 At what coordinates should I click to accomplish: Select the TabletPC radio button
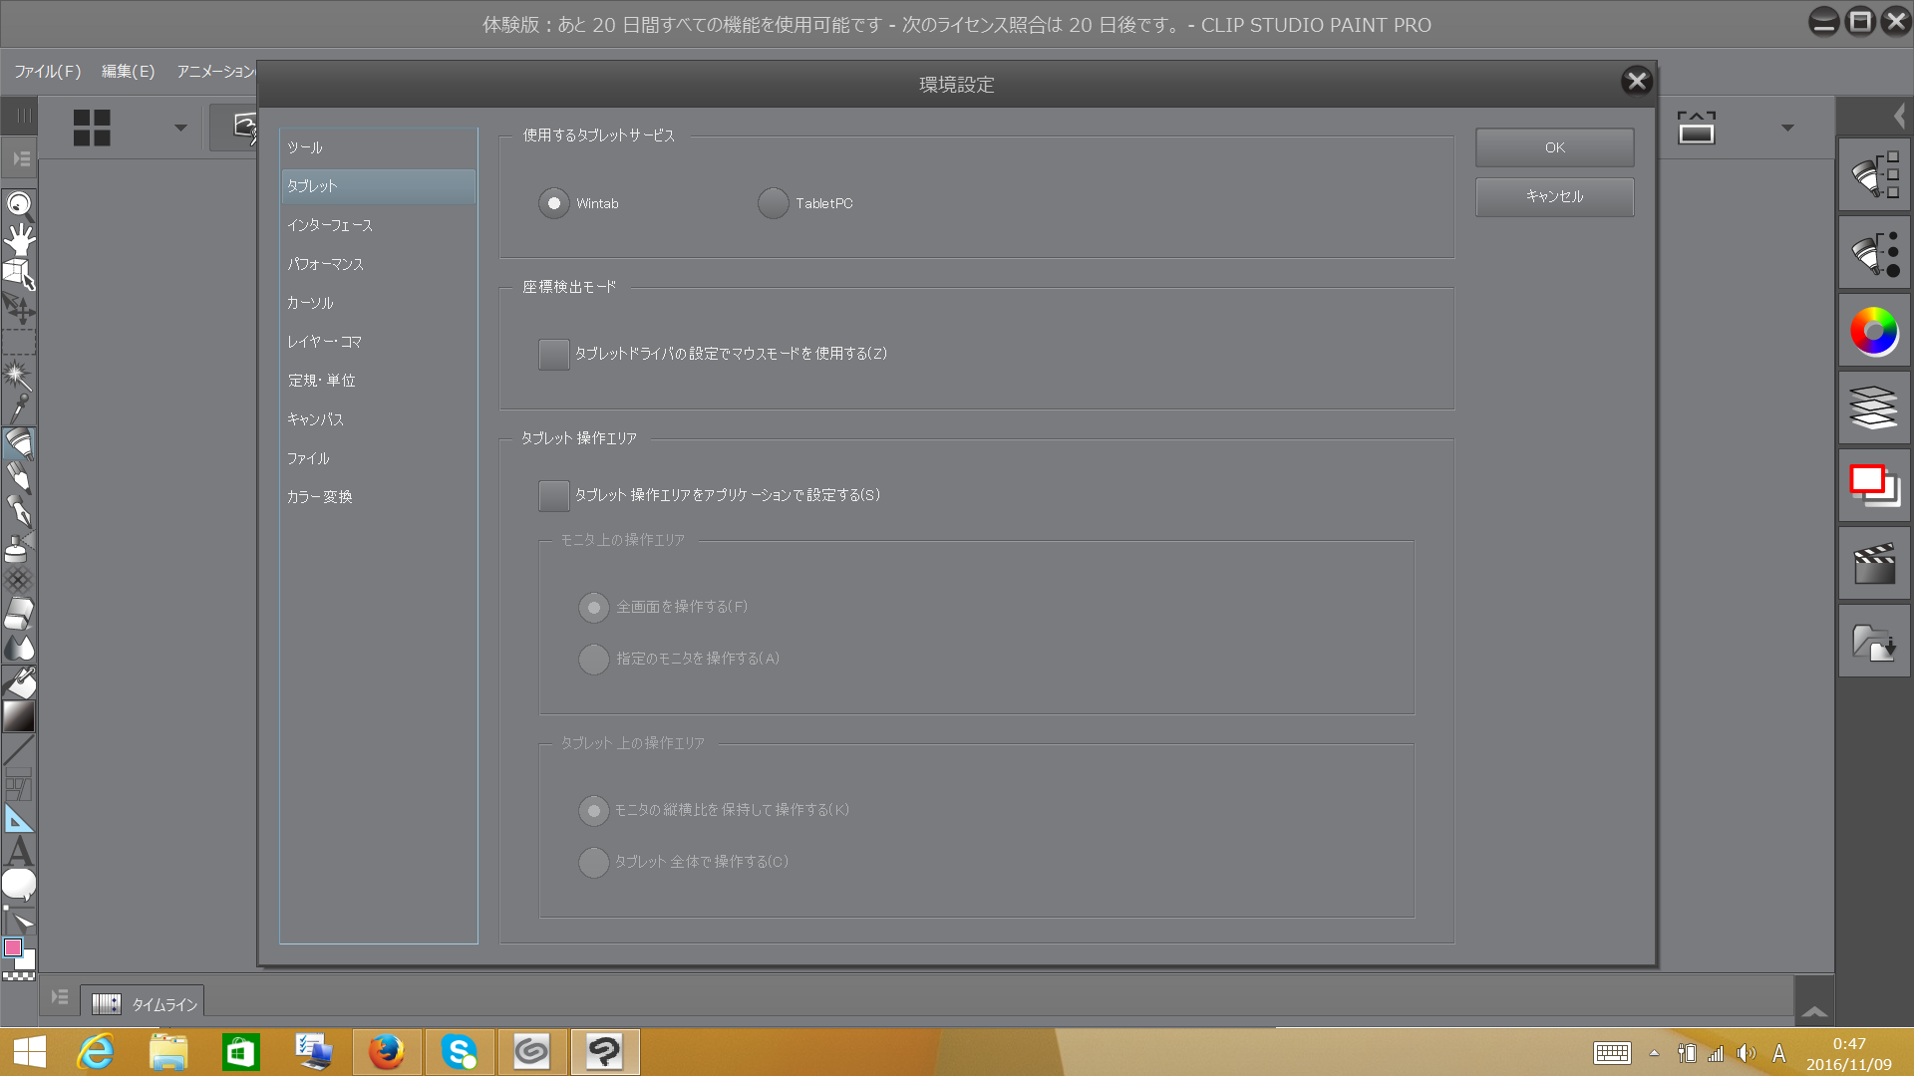pos(773,203)
